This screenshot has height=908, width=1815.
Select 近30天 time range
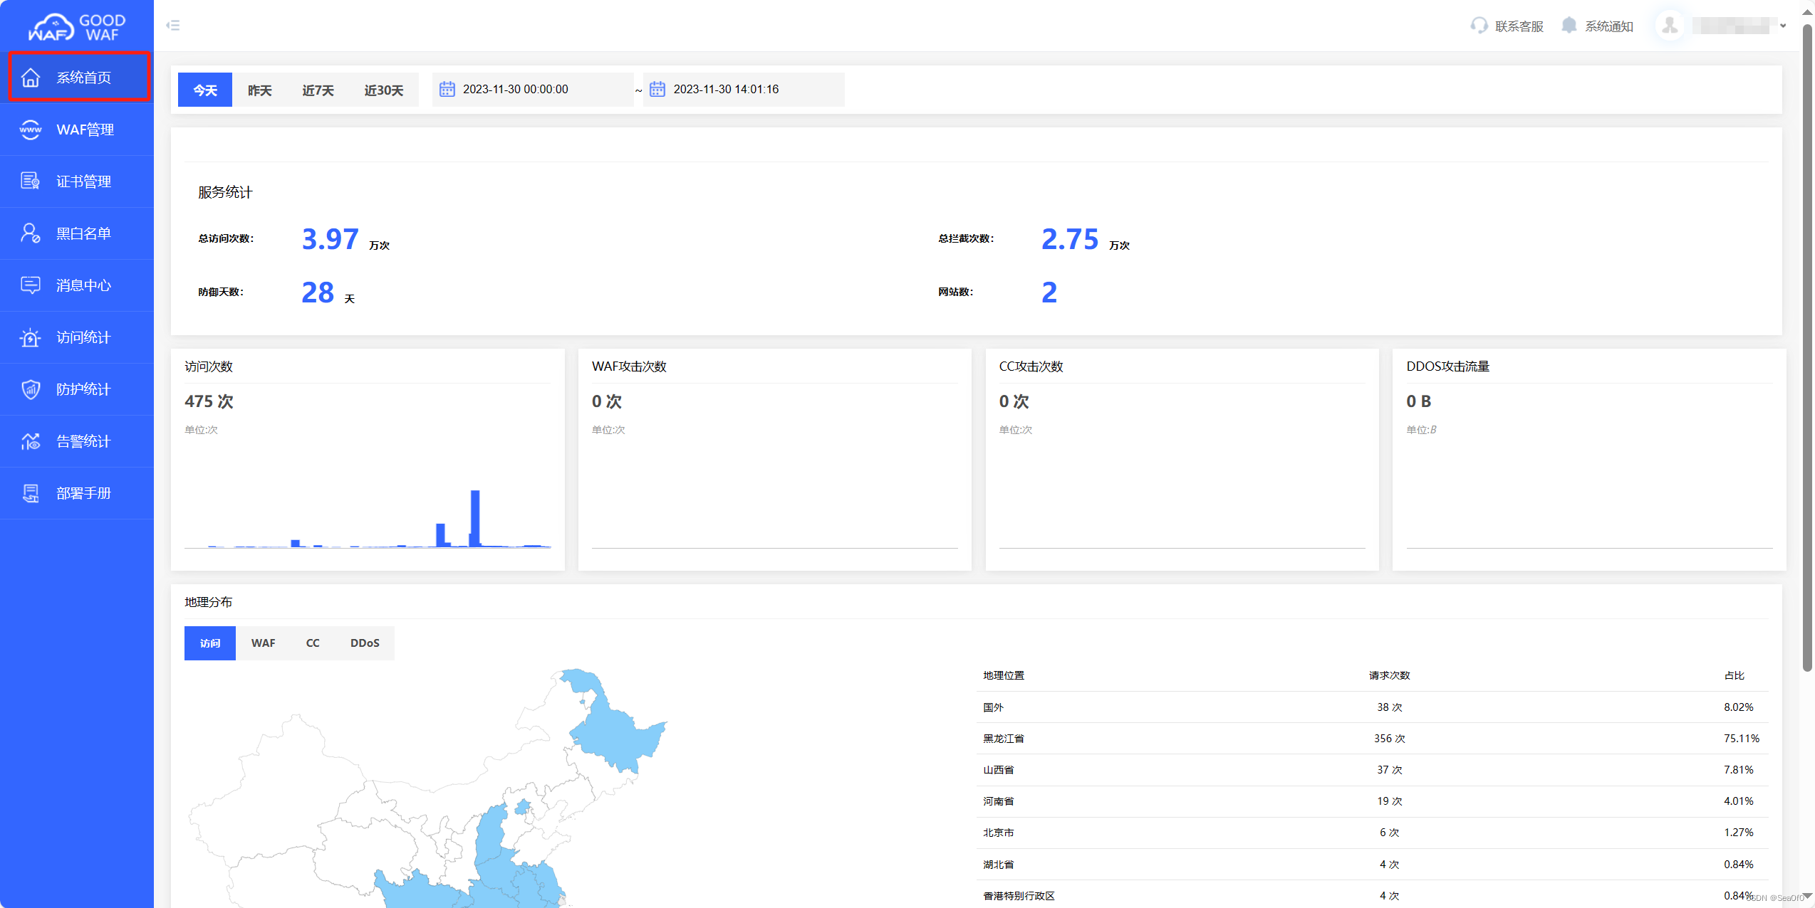(x=383, y=90)
